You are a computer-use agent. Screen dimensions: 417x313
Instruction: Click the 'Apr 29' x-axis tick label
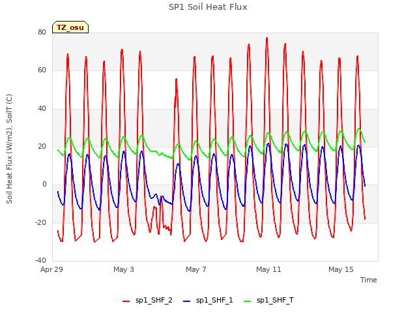coord(51,269)
